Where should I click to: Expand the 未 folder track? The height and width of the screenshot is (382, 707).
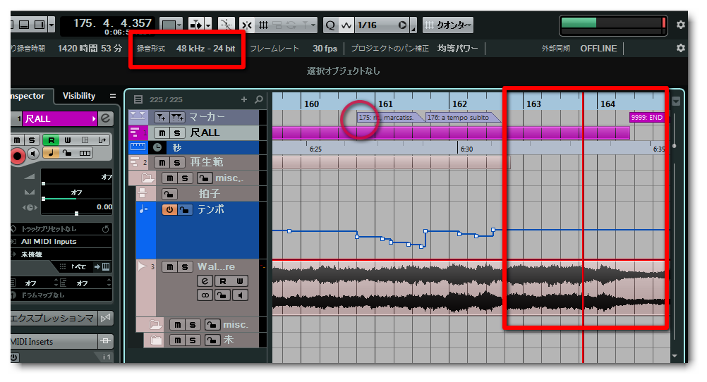tap(156, 340)
